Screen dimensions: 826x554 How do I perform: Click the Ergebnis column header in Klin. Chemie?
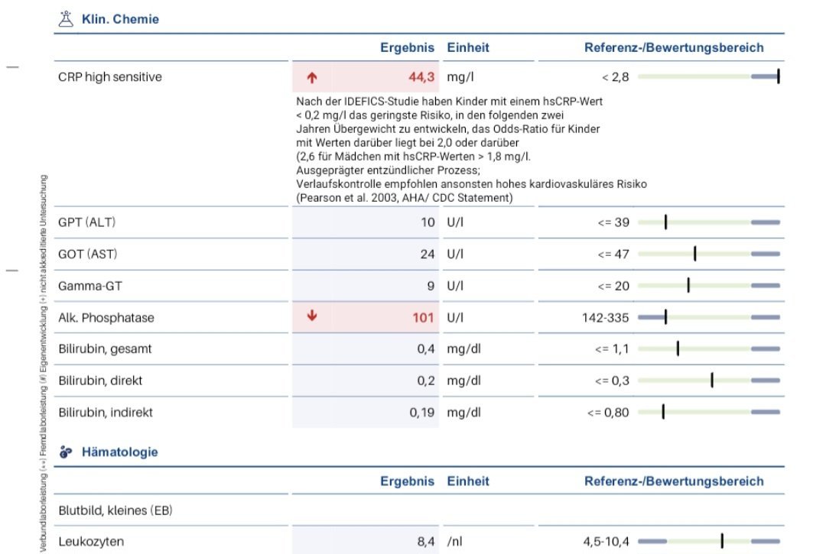click(407, 47)
